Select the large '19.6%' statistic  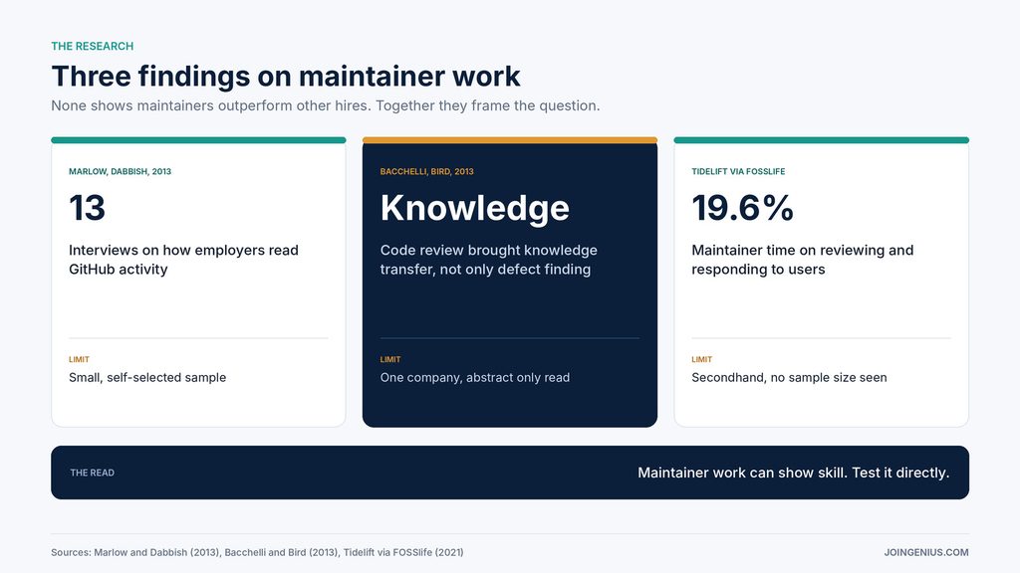click(742, 208)
